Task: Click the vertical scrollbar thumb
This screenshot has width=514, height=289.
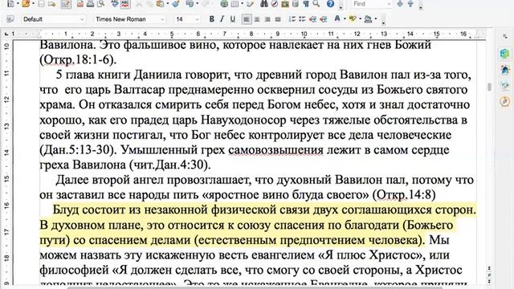Action: pyautogui.click(x=489, y=87)
